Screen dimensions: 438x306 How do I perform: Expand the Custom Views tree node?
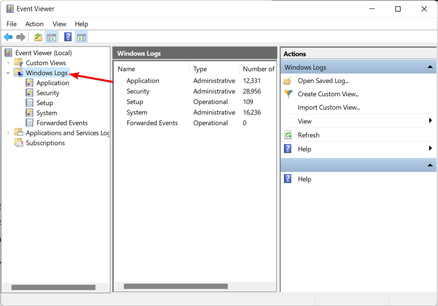click(x=8, y=63)
